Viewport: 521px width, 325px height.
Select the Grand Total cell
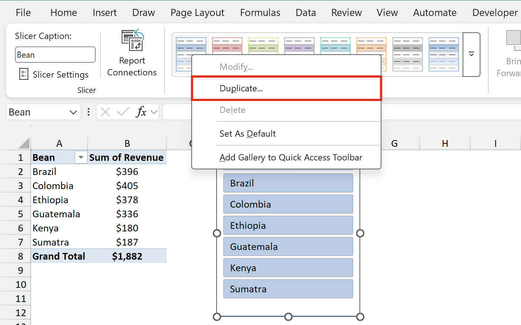(x=59, y=256)
